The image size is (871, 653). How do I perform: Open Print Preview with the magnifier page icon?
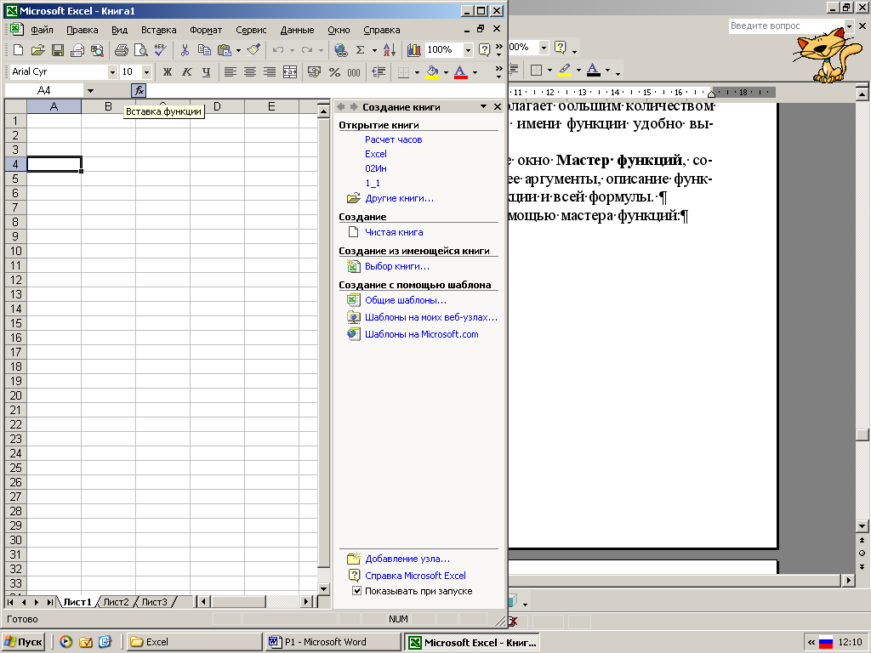(141, 50)
